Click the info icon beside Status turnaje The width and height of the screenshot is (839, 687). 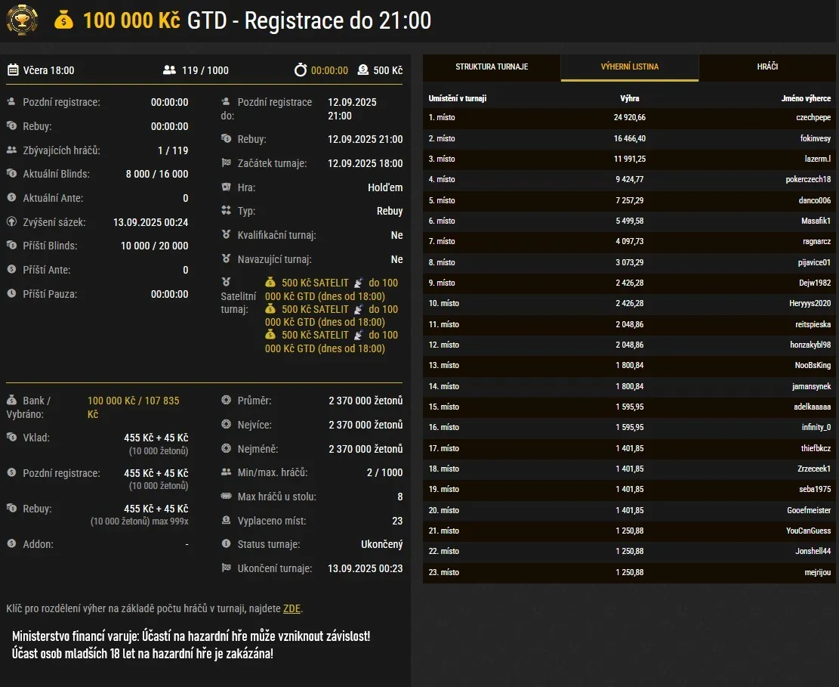226,544
